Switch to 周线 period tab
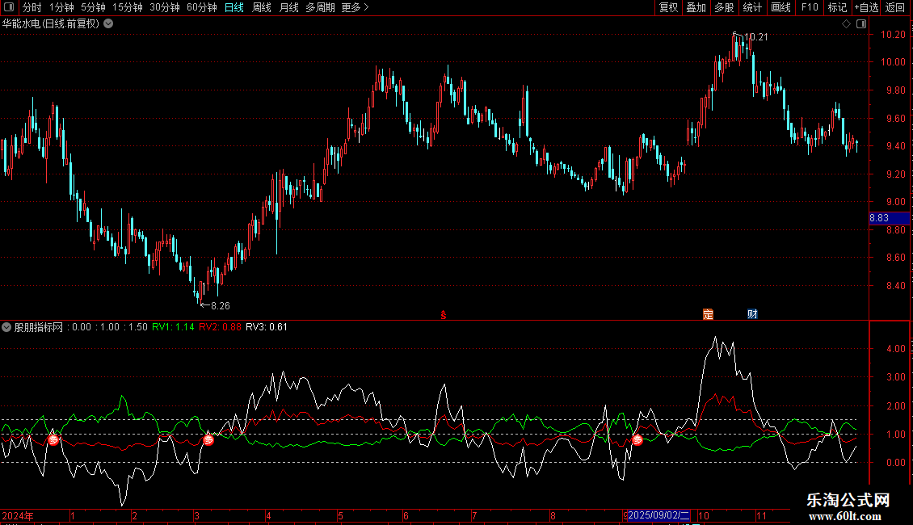The height and width of the screenshot is (525, 913). 262,7
